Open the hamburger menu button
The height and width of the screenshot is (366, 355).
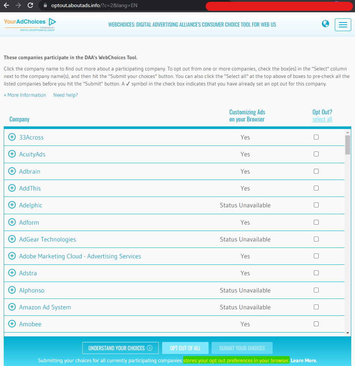(343, 24)
